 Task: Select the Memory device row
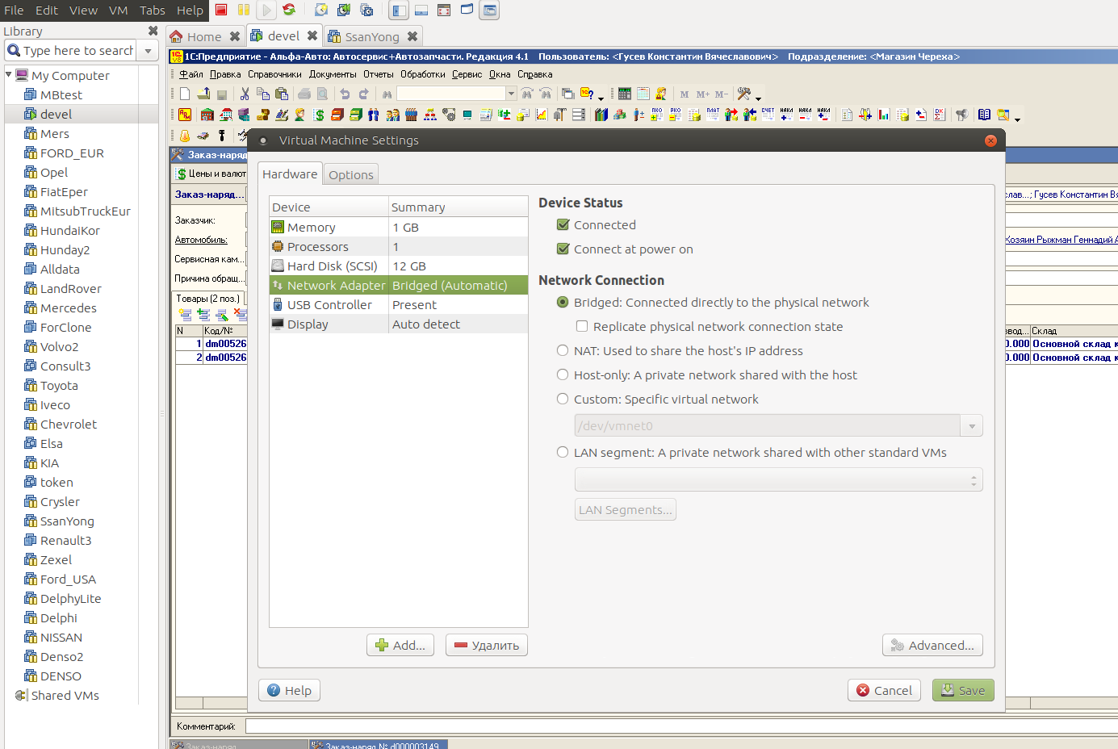pyautogui.click(x=399, y=228)
